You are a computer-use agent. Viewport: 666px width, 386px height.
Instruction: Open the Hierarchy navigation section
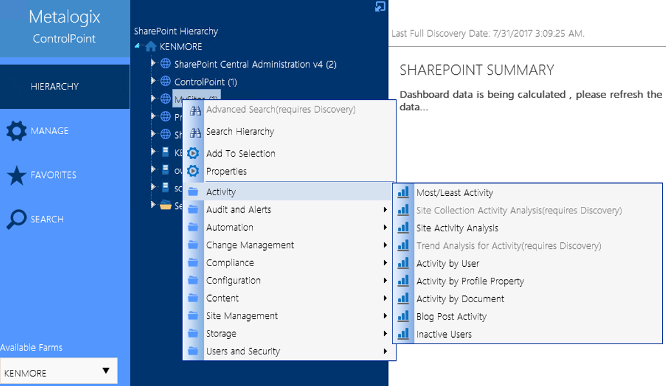[64, 86]
